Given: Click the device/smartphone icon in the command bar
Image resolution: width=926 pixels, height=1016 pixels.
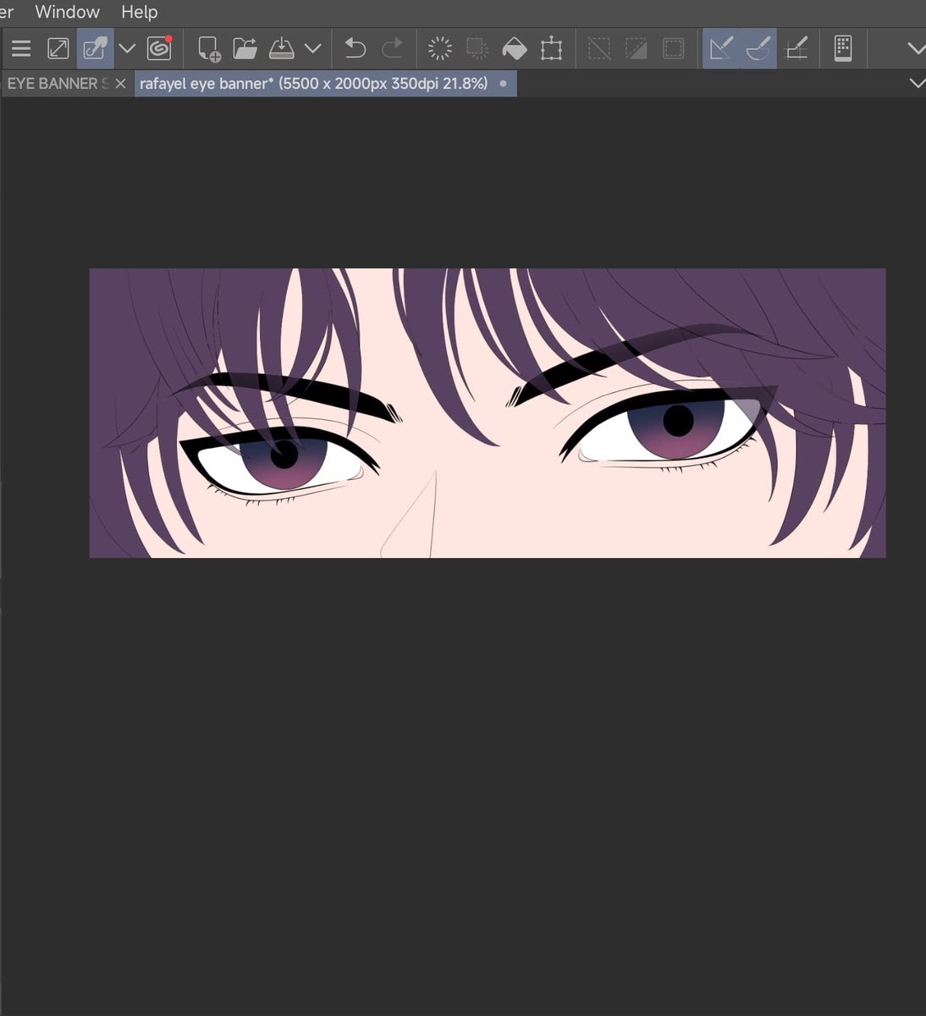Looking at the screenshot, I should click(x=843, y=48).
